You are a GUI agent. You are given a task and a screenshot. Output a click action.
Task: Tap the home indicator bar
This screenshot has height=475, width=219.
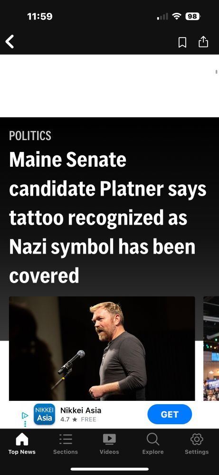109,469
